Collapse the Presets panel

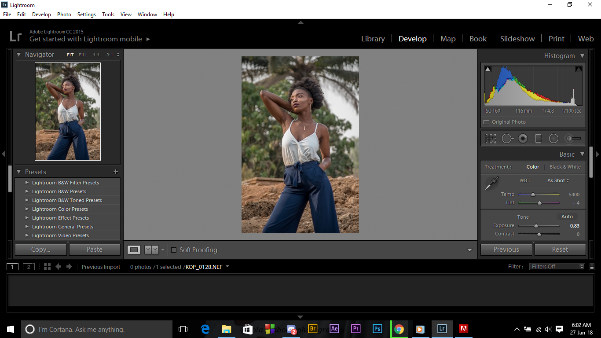tap(19, 172)
